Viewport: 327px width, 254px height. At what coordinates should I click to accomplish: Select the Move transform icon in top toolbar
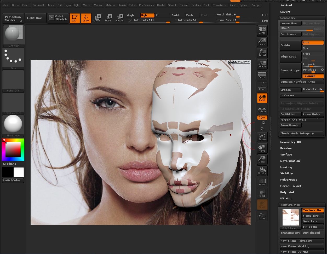tap(97, 18)
